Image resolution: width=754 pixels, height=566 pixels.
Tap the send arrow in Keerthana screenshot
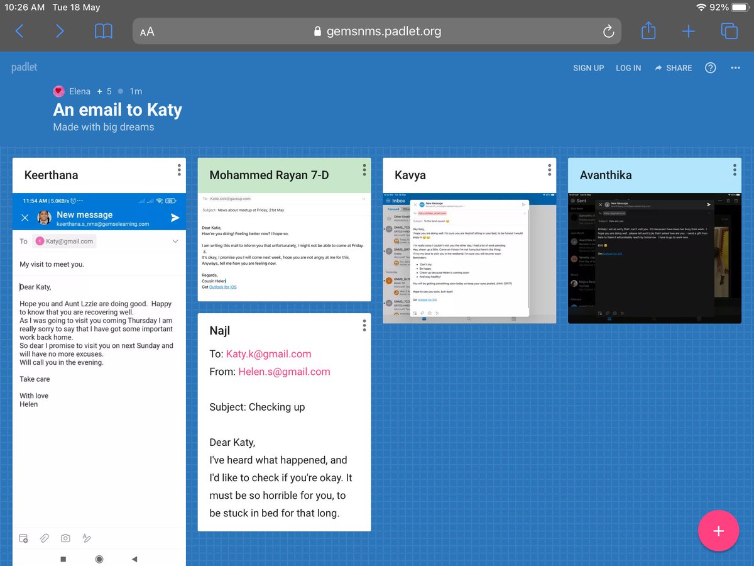click(x=175, y=218)
